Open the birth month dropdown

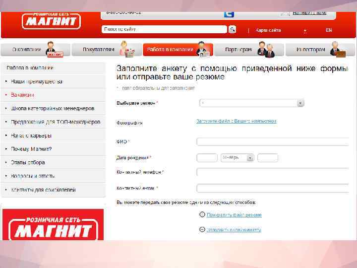[237, 158]
